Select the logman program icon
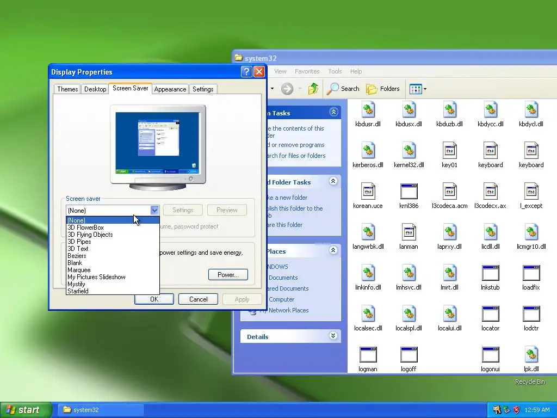The width and height of the screenshot is (557, 418). [368, 355]
